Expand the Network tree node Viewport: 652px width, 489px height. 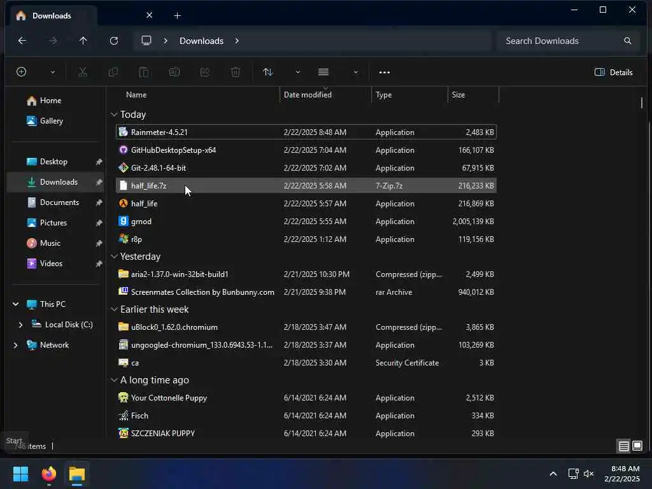[x=16, y=345]
